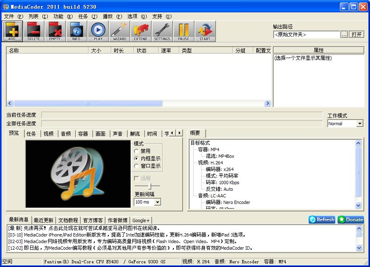Select the DELETE icon in the toolbar

coord(34,31)
